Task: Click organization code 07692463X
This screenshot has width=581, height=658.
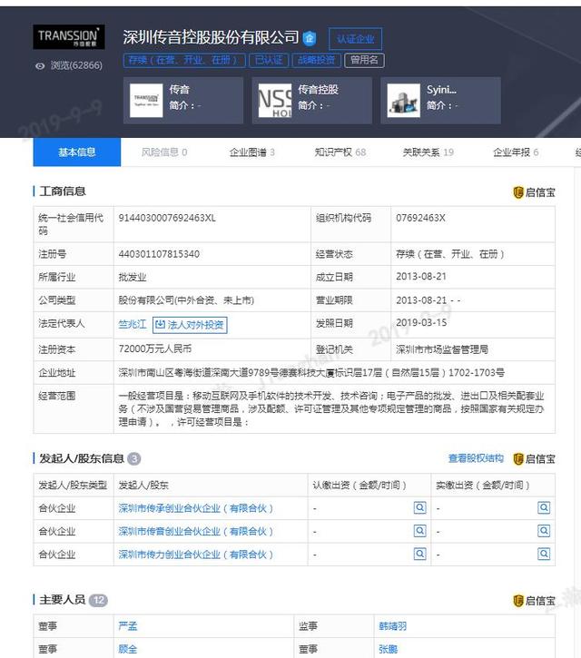Action: [420, 218]
